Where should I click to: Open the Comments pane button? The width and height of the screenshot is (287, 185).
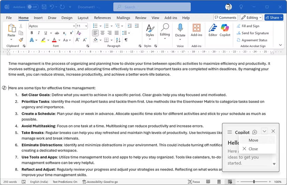pos(225,18)
